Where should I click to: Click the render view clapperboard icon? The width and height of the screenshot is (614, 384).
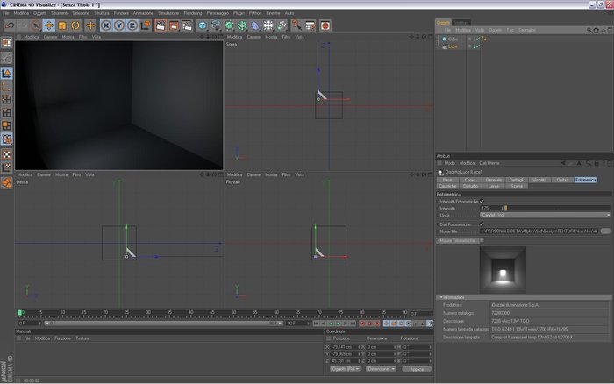pos(161,25)
